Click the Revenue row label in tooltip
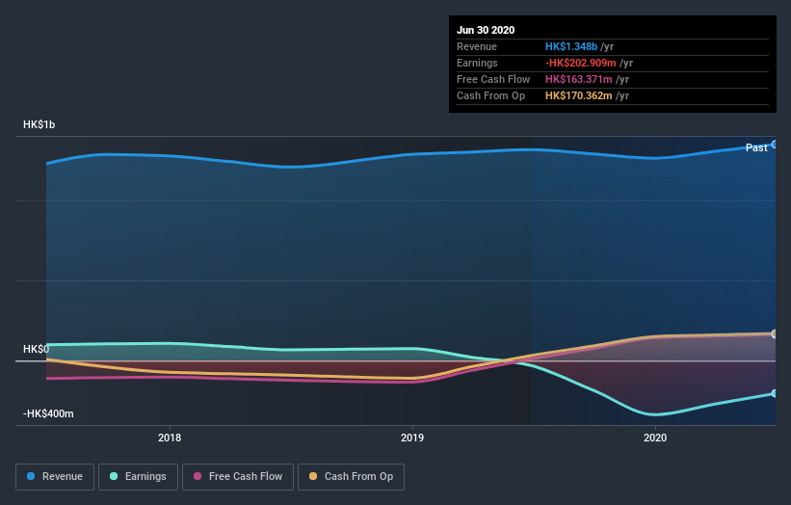The width and height of the screenshot is (791, 505). pyautogui.click(x=477, y=46)
